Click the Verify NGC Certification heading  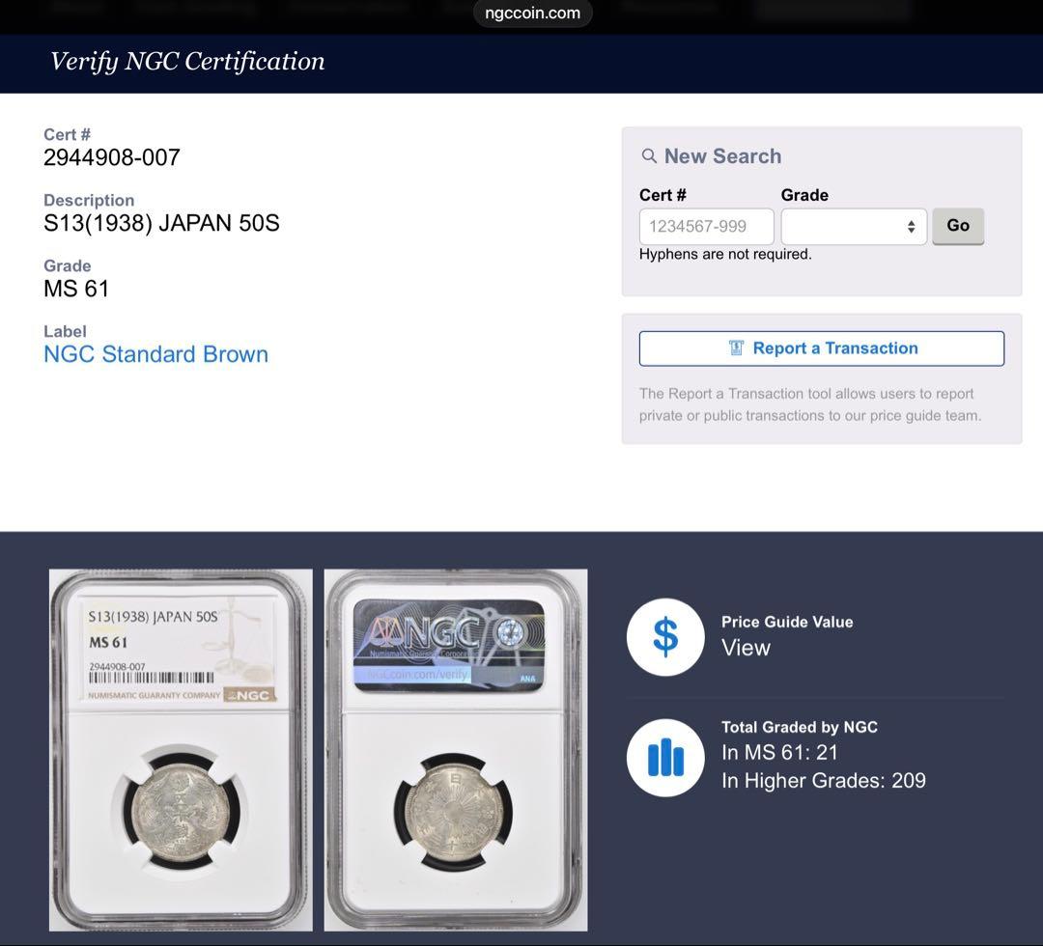(187, 62)
